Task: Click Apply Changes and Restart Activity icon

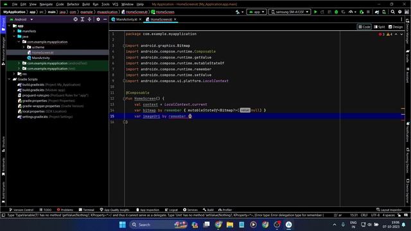Action: click(322, 12)
